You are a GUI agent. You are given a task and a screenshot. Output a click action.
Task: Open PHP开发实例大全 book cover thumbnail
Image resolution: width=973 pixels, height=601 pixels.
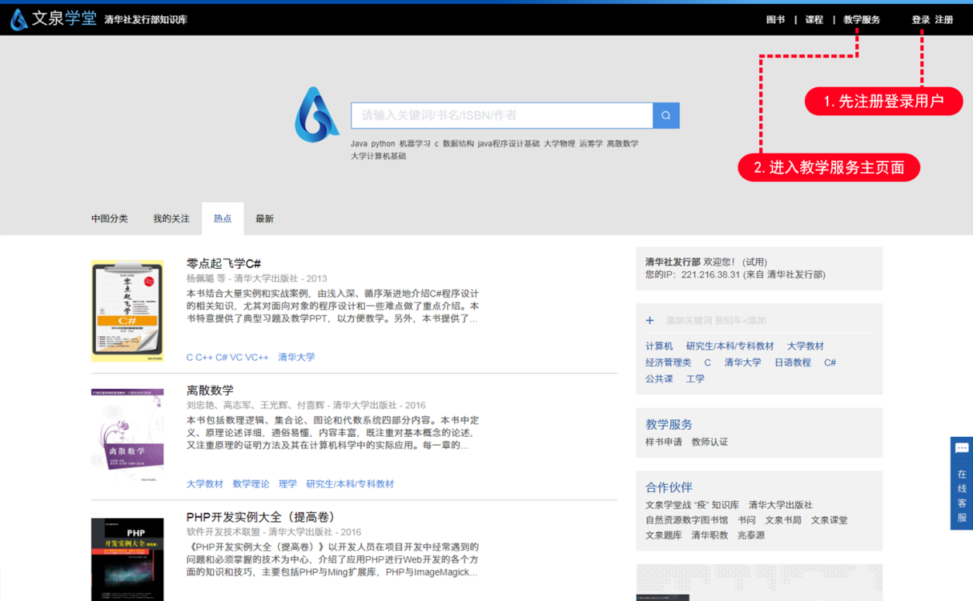[x=127, y=559]
